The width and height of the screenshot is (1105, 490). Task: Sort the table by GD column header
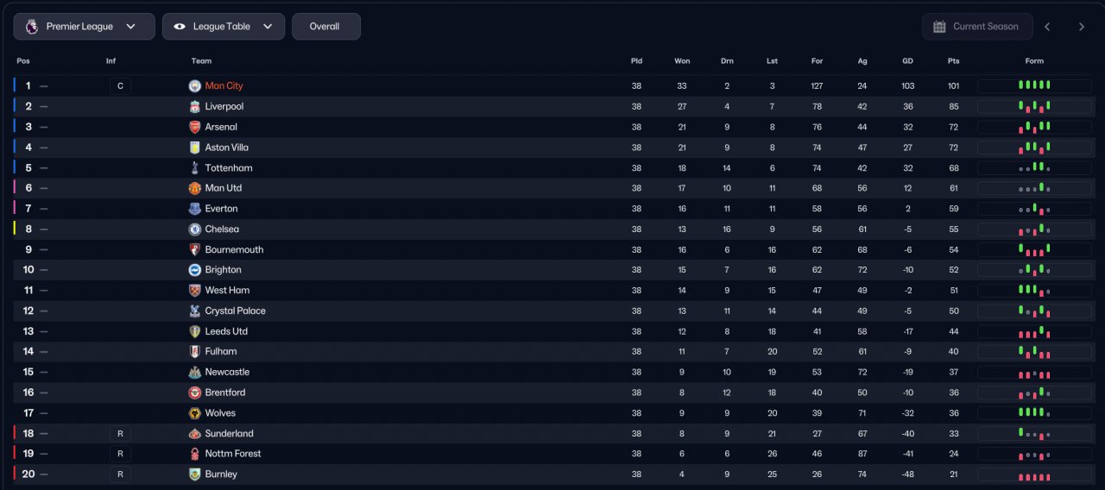[x=907, y=61]
